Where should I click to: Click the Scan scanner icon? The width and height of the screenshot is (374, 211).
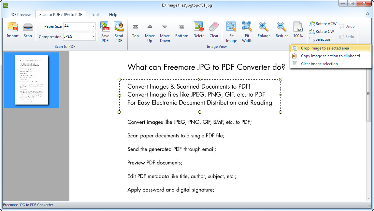coord(28,27)
